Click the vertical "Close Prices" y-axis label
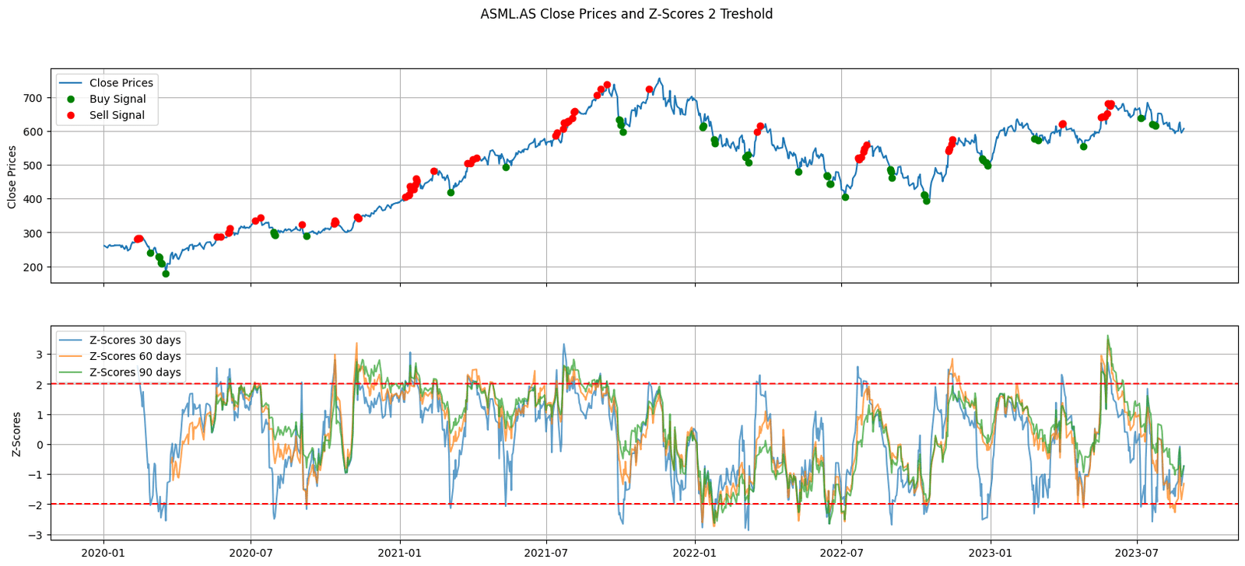1245x566 pixels. [x=12, y=176]
